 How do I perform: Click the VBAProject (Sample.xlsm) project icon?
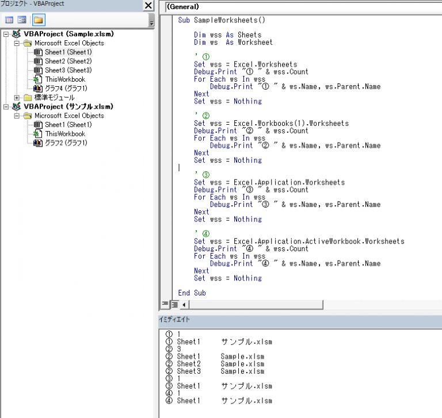(17, 34)
